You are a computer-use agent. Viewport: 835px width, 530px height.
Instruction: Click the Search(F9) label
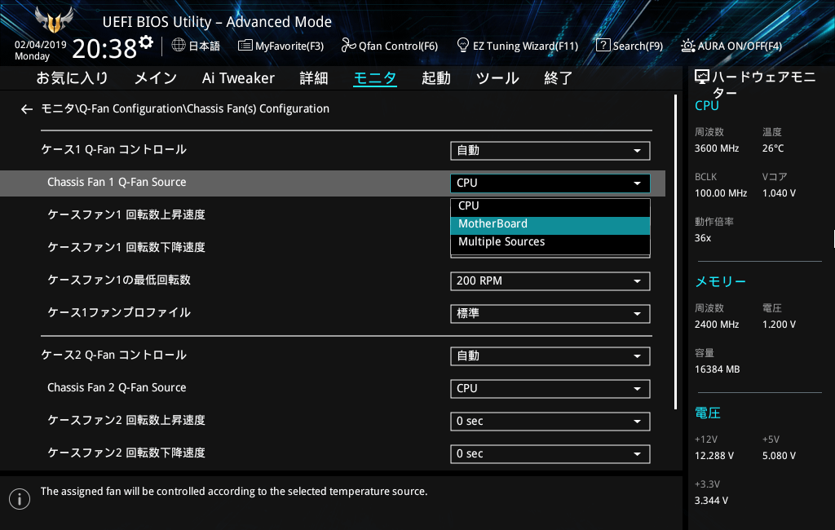pos(638,46)
